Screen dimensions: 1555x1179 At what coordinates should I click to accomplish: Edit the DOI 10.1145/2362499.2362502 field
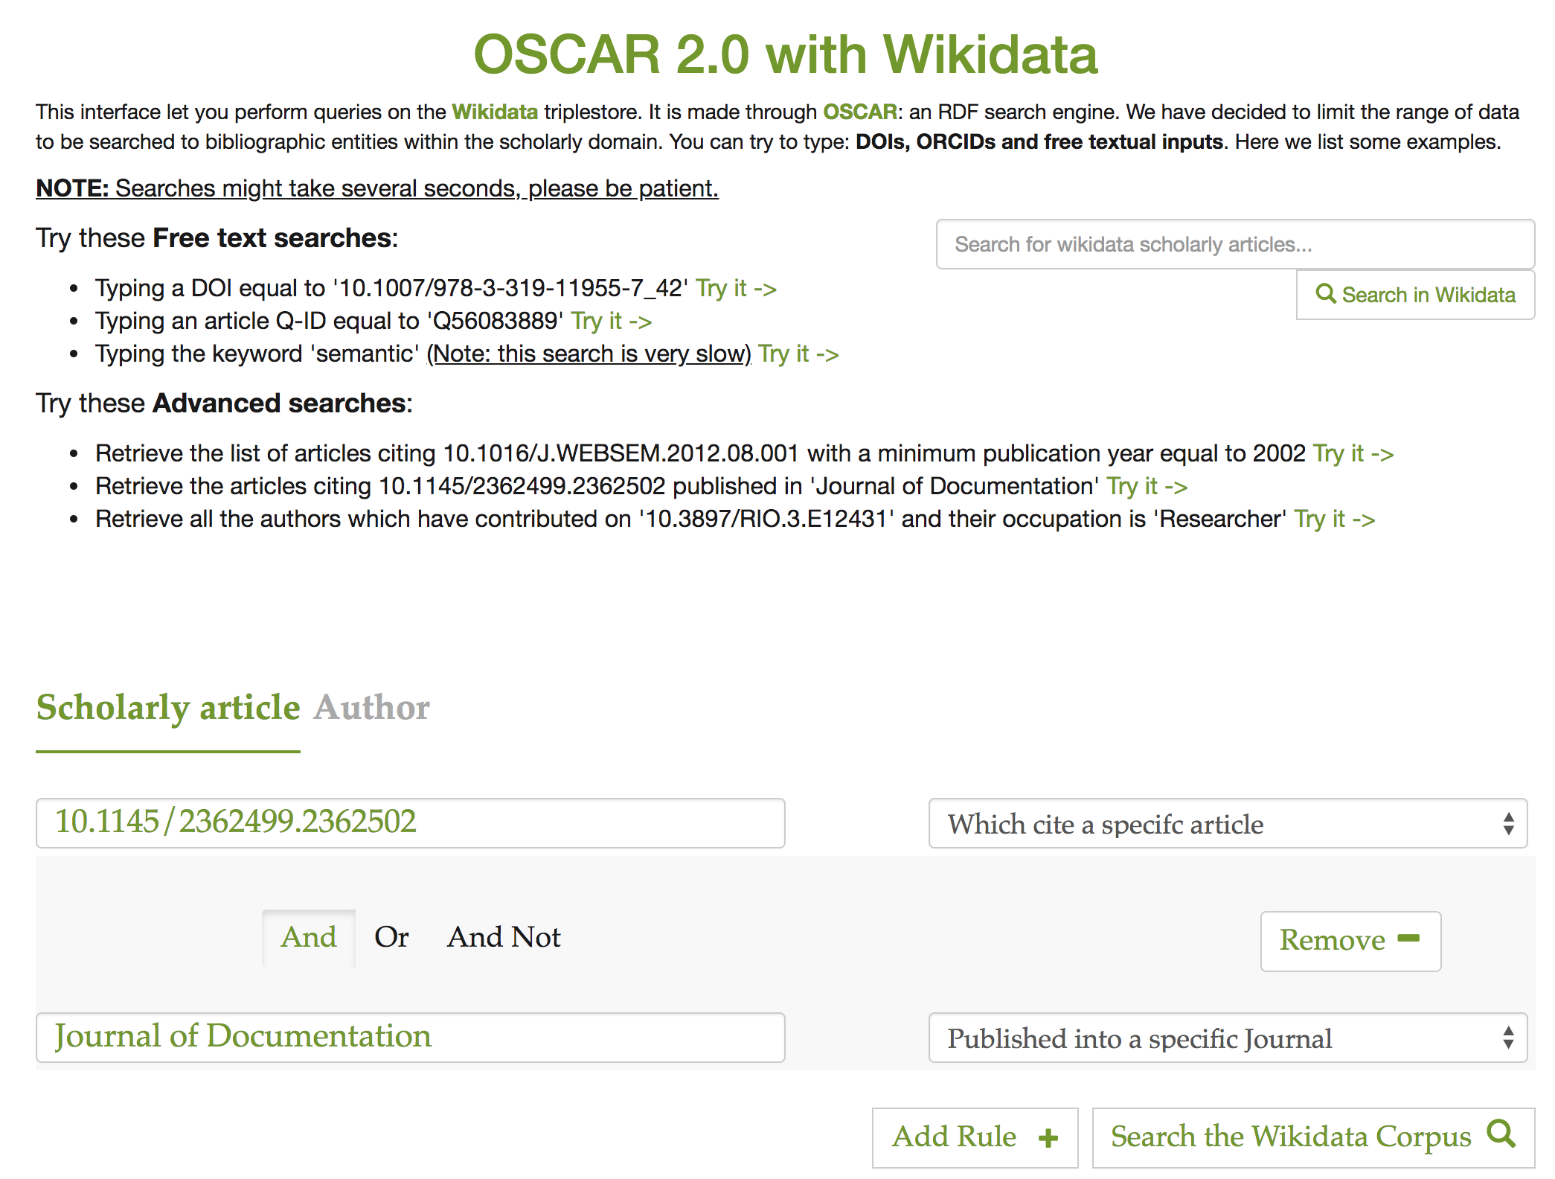[x=411, y=823]
